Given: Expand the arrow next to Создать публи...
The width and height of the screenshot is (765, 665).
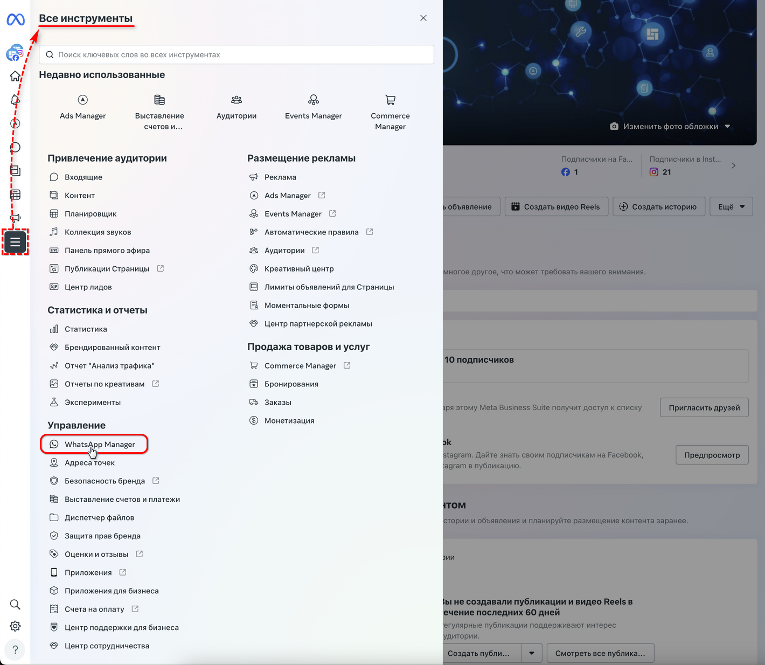Looking at the screenshot, I should 531,653.
